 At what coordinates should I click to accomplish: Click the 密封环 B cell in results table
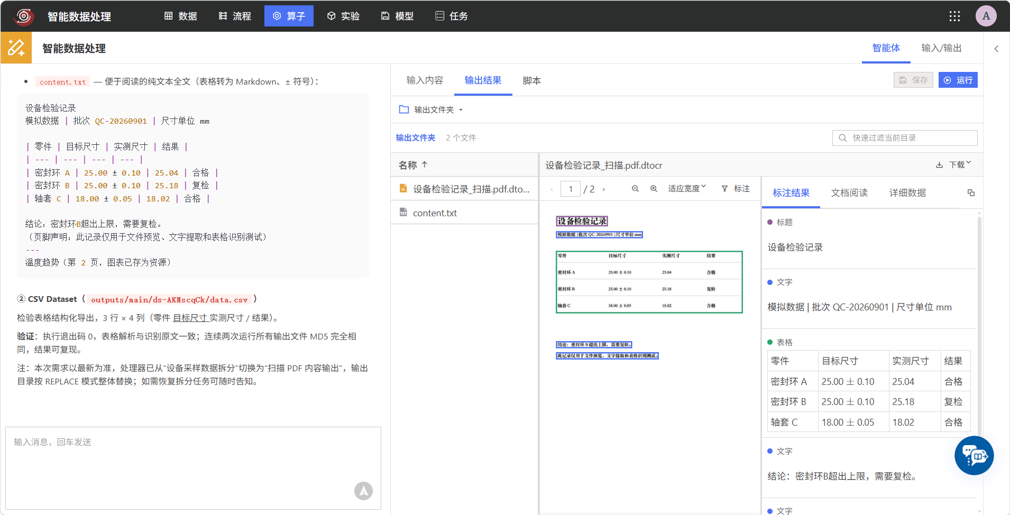click(792, 402)
